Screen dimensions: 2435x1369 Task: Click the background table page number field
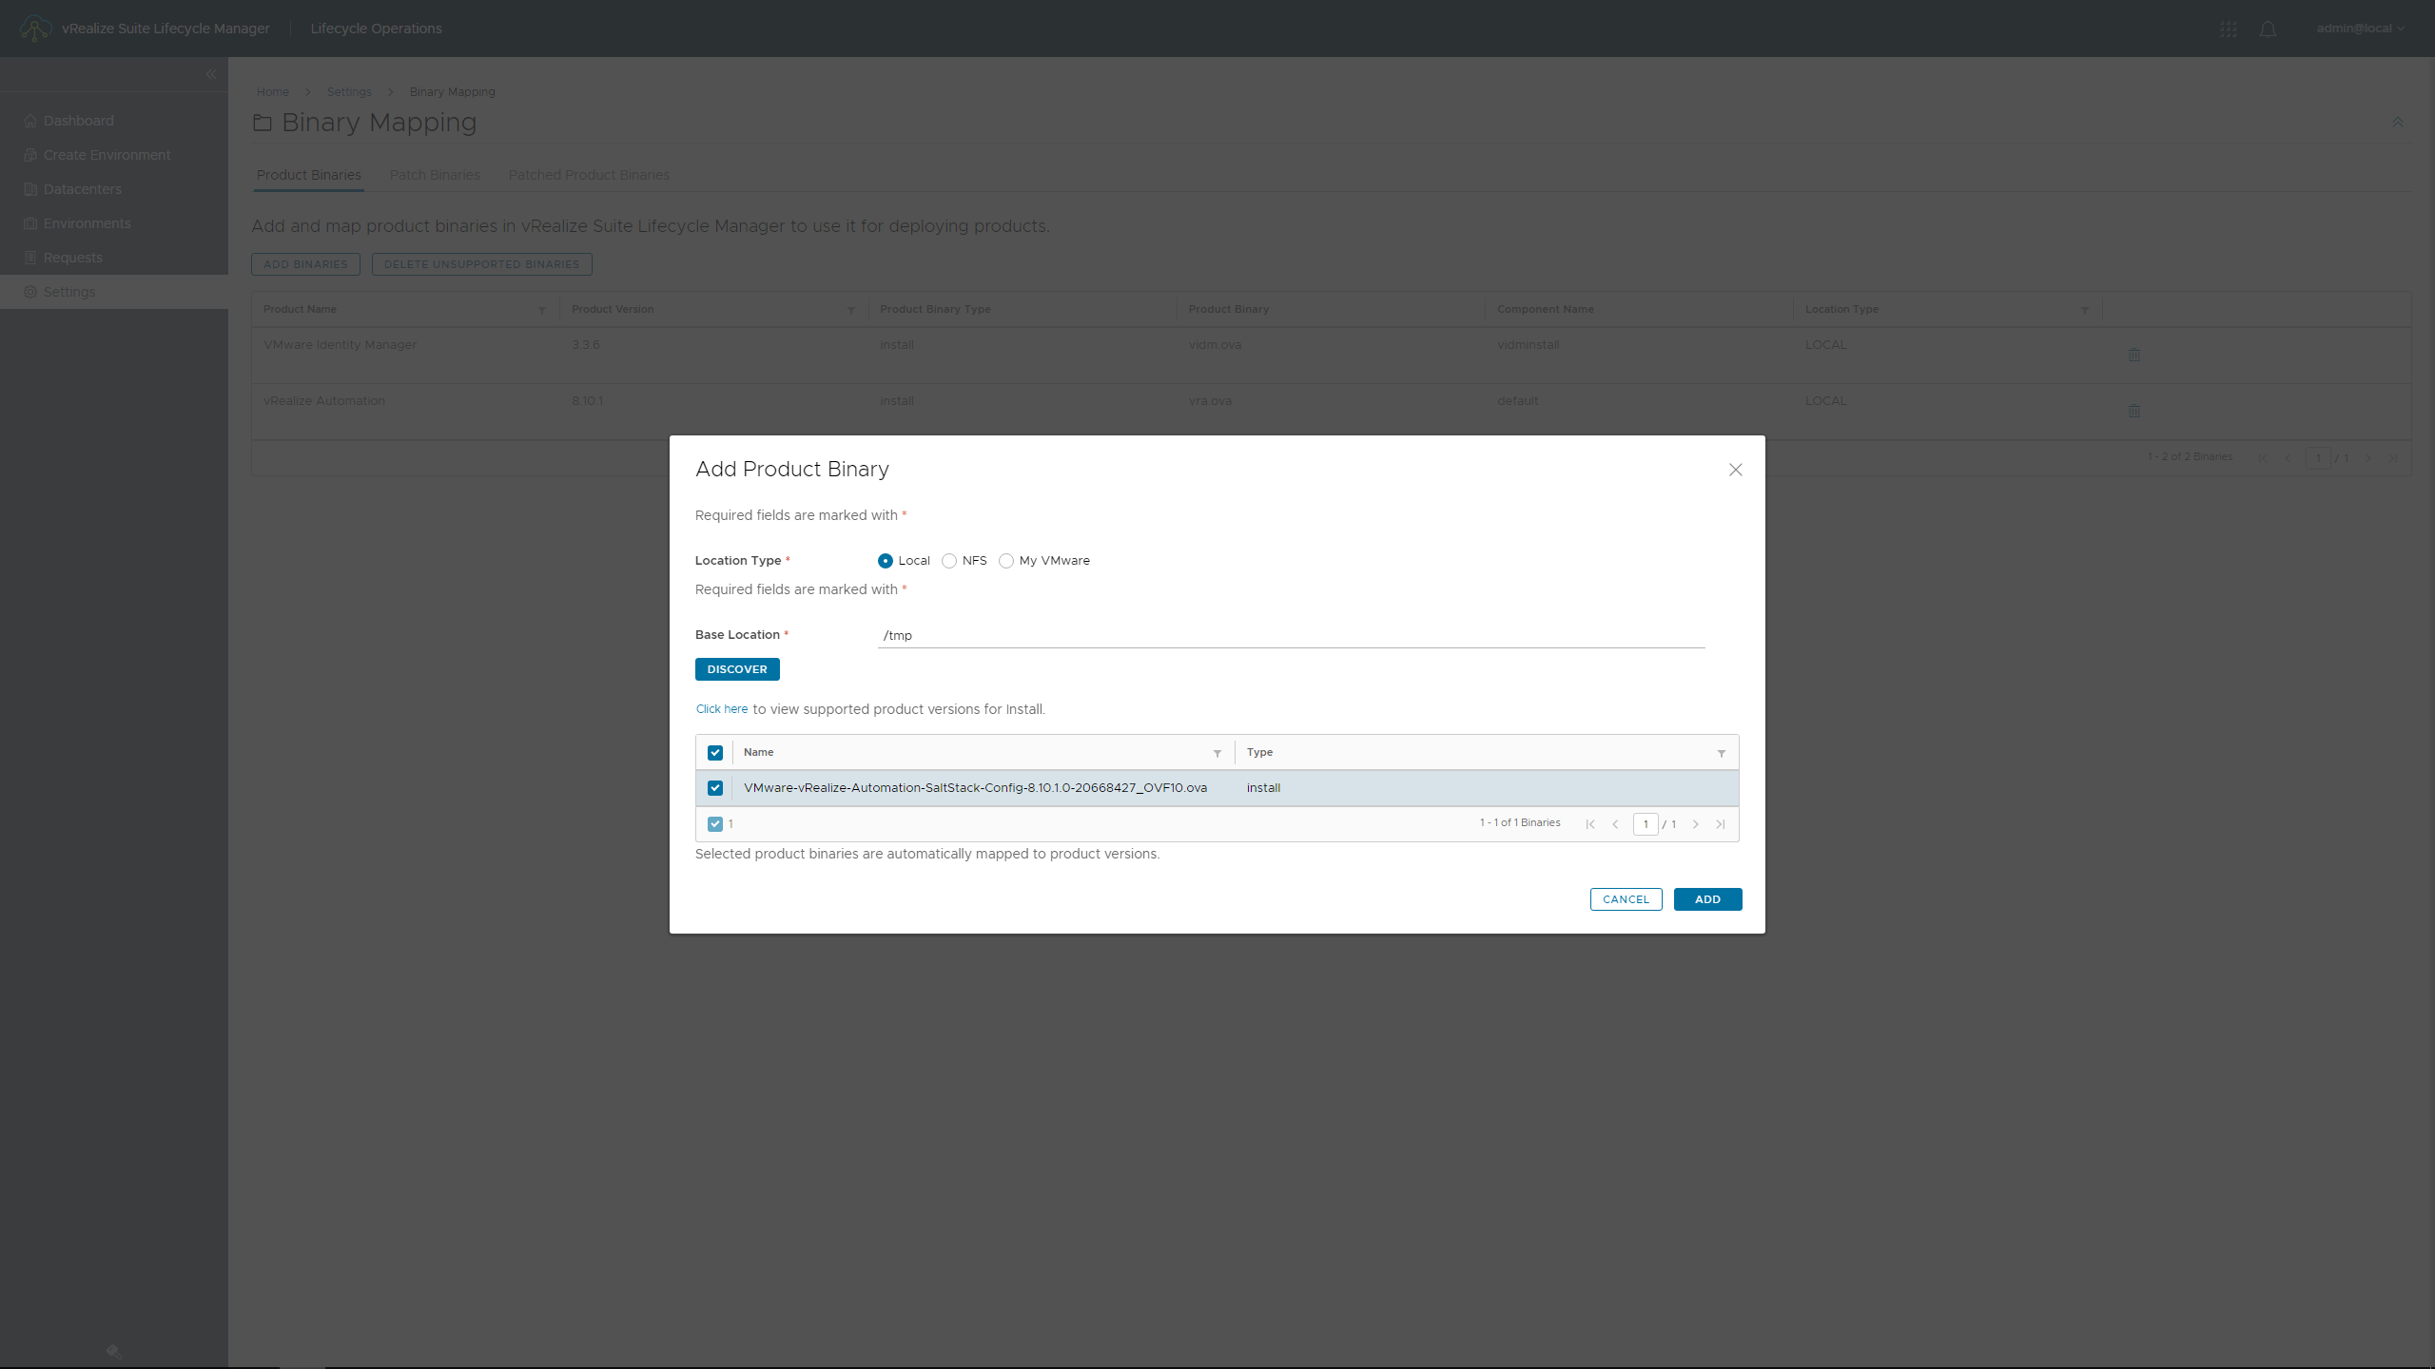(x=2318, y=458)
